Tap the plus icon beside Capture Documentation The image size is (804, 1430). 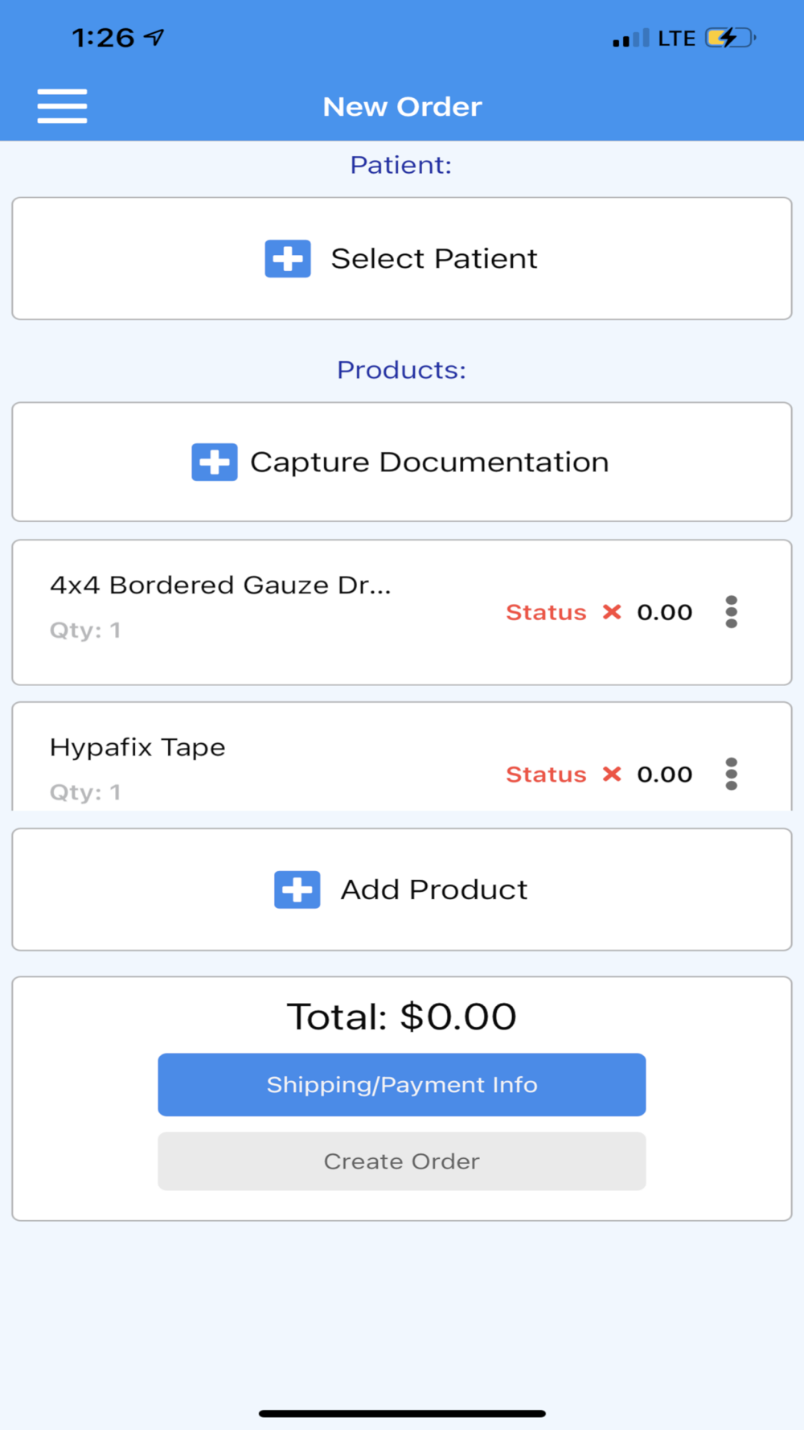214,462
